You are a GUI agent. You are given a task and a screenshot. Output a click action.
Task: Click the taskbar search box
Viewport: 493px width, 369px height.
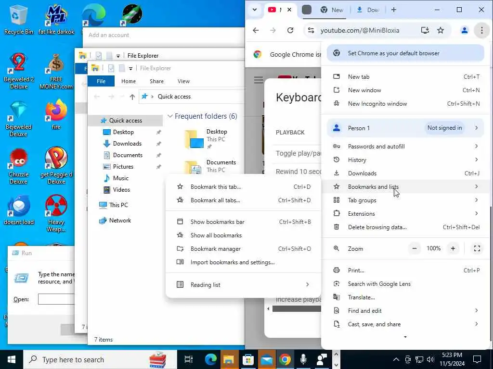[x=100, y=359]
